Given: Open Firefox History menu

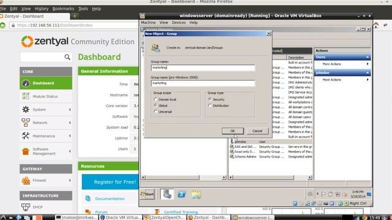Looking at the screenshot, I should [x=42, y=9].
